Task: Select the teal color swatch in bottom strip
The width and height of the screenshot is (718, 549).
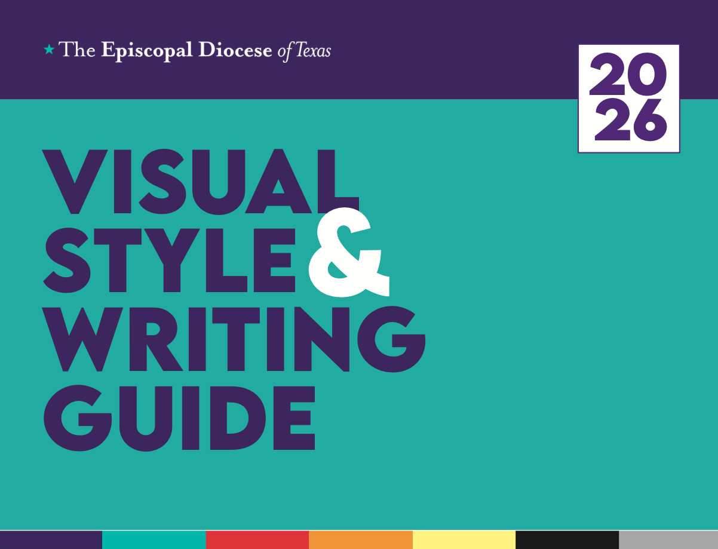Action: pyautogui.click(x=154, y=539)
